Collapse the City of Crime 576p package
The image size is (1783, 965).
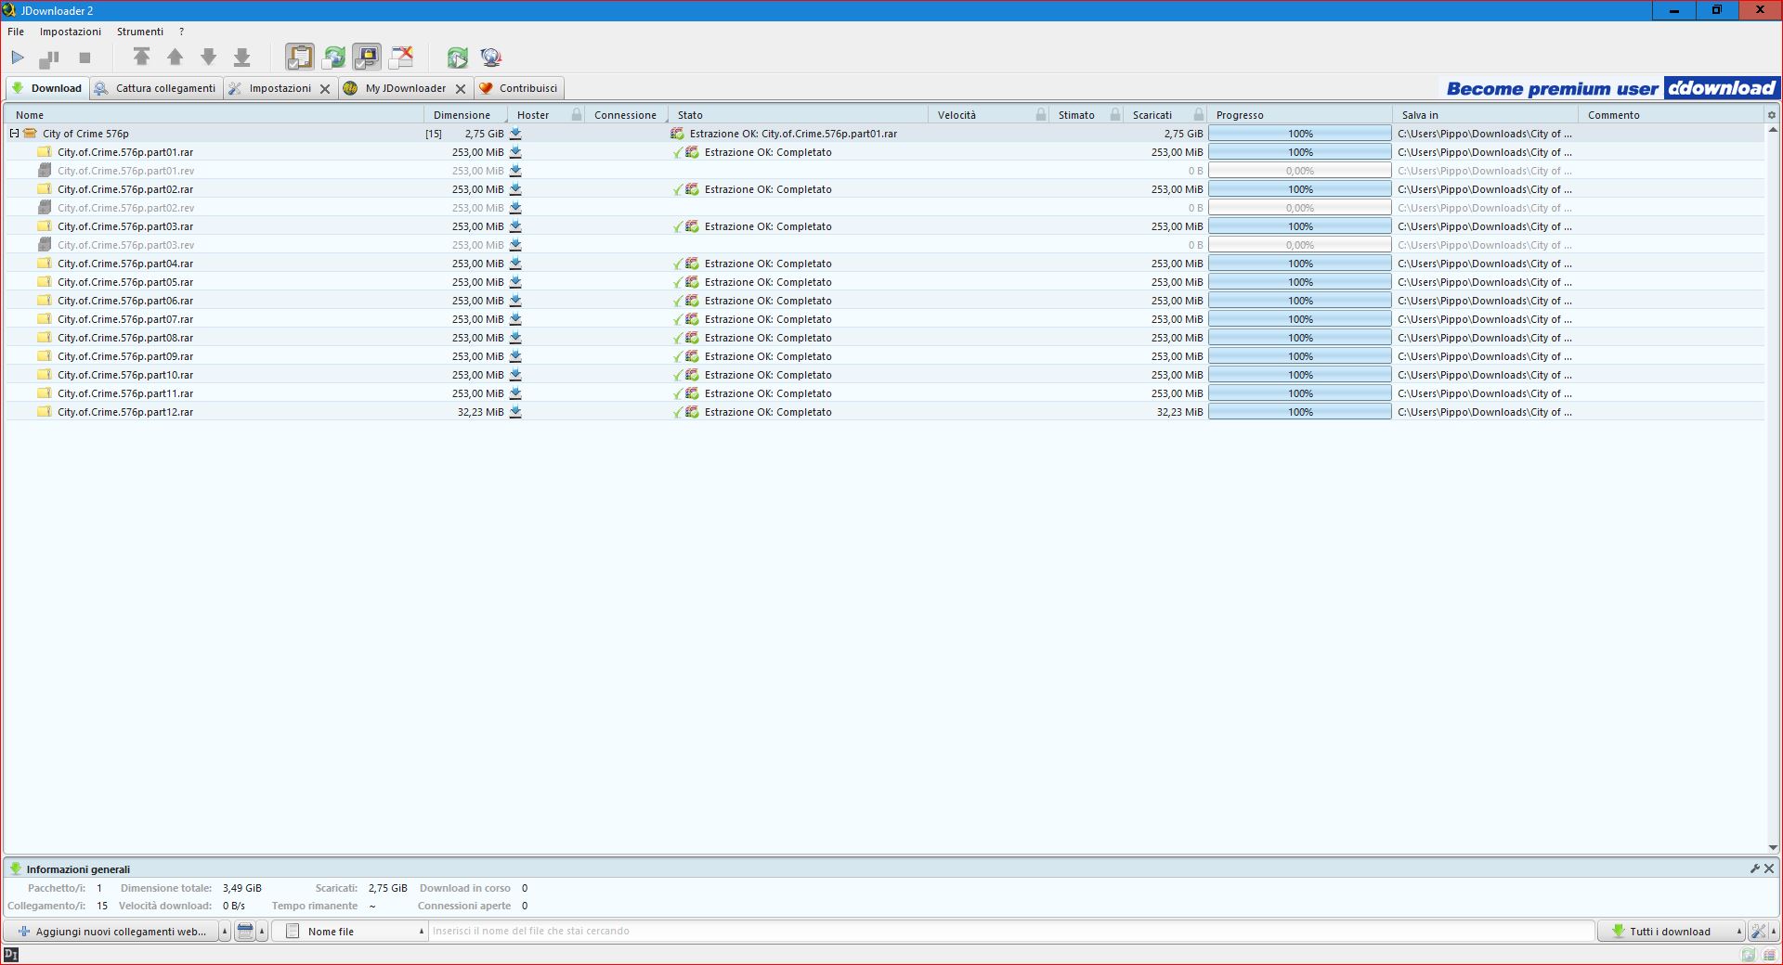(15, 134)
